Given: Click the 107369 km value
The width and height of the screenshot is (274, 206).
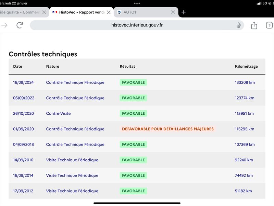Looking at the screenshot, I should (245, 145).
